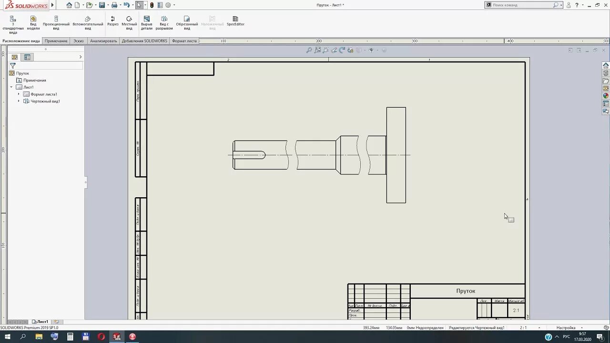Create a new document
This screenshot has width=610, height=343.
click(77, 5)
